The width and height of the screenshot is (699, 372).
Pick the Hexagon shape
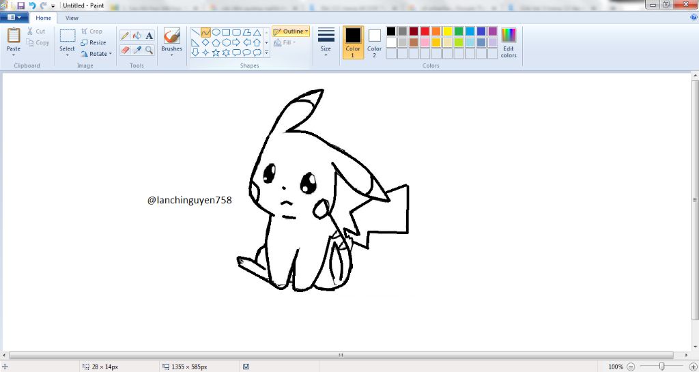coord(226,43)
